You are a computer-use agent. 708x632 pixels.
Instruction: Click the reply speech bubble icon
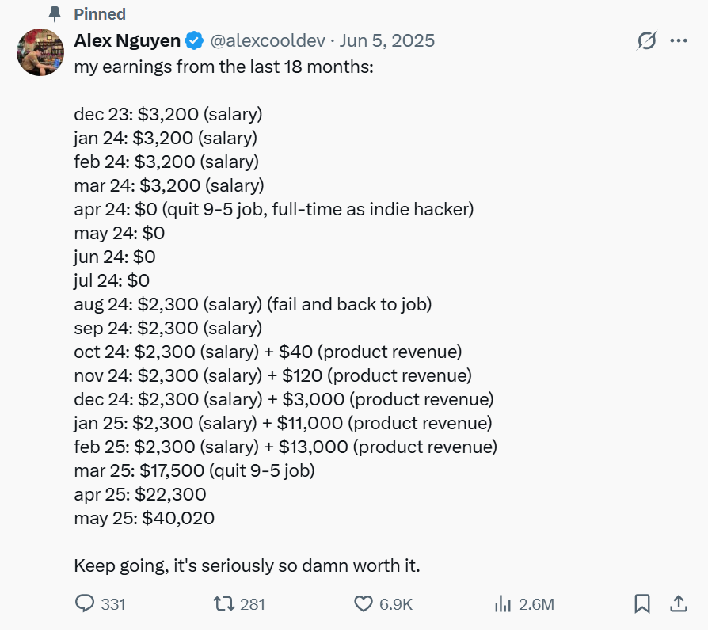tap(84, 603)
